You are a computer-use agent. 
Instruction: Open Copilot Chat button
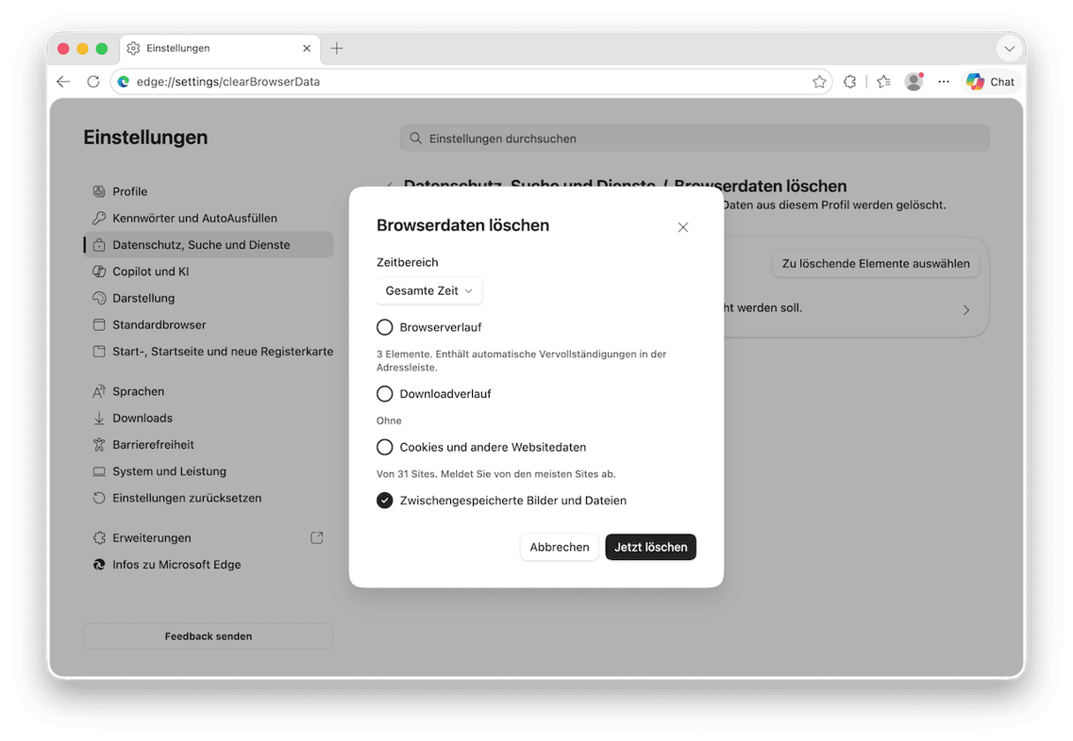point(991,81)
